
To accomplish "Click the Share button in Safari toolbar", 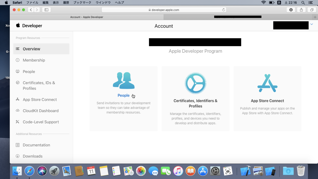I will (x=301, y=10).
